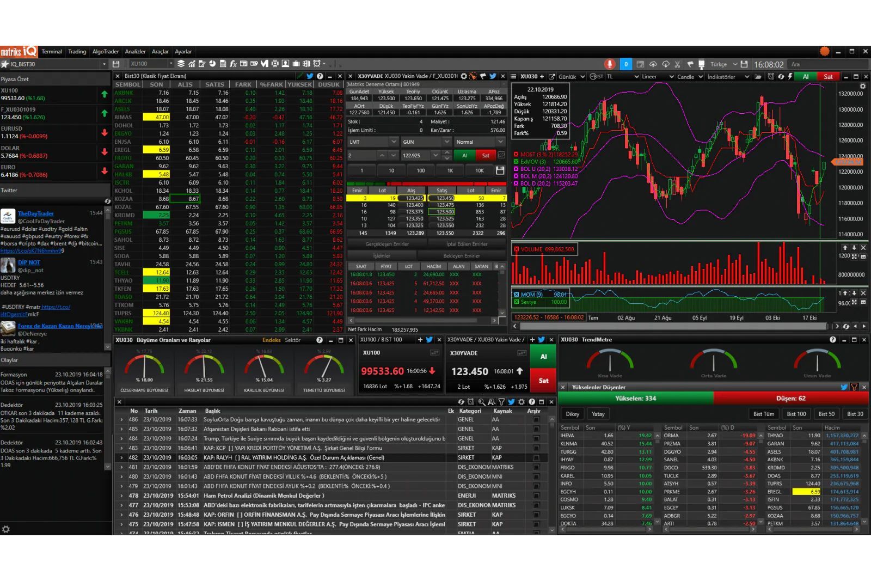The image size is (871, 581).
Task: Open the Günlük period dropdown
Action: 572,77
